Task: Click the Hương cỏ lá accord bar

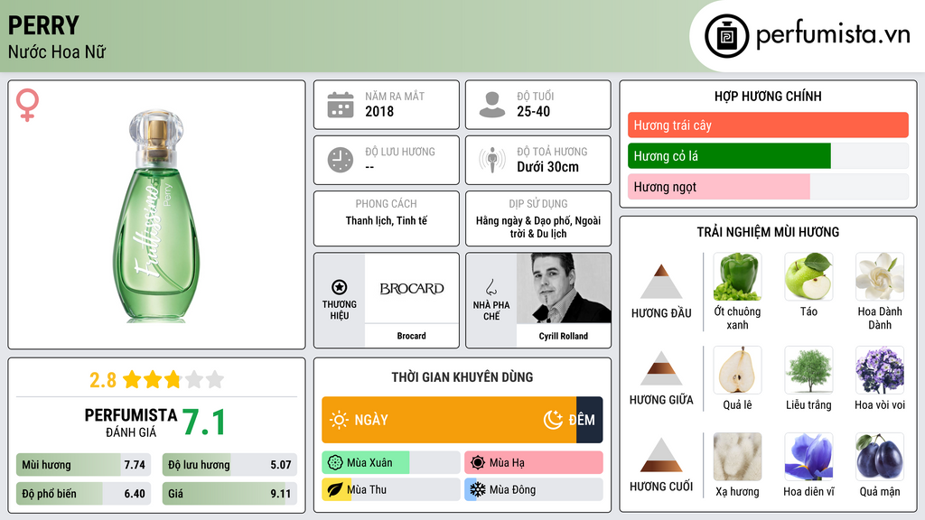Action: pos(768,155)
